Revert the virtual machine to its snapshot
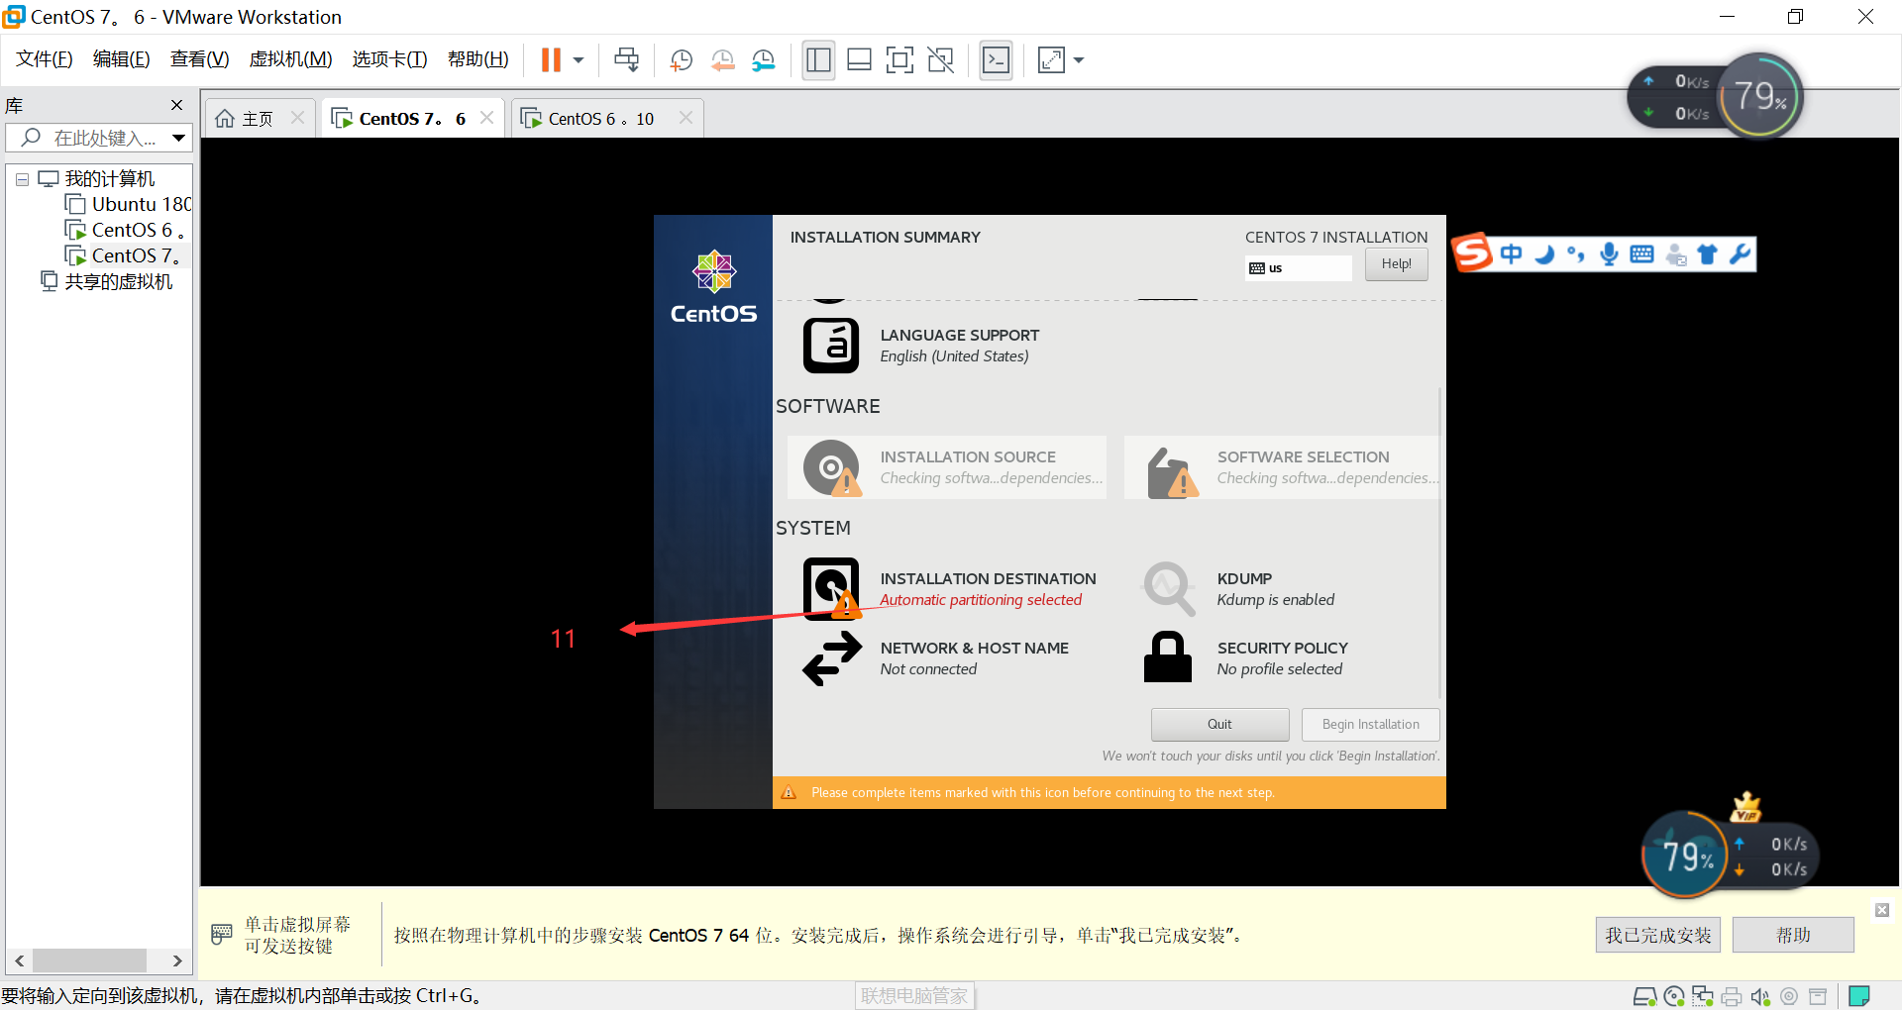 pyautogui.click(x=722, y=60)
